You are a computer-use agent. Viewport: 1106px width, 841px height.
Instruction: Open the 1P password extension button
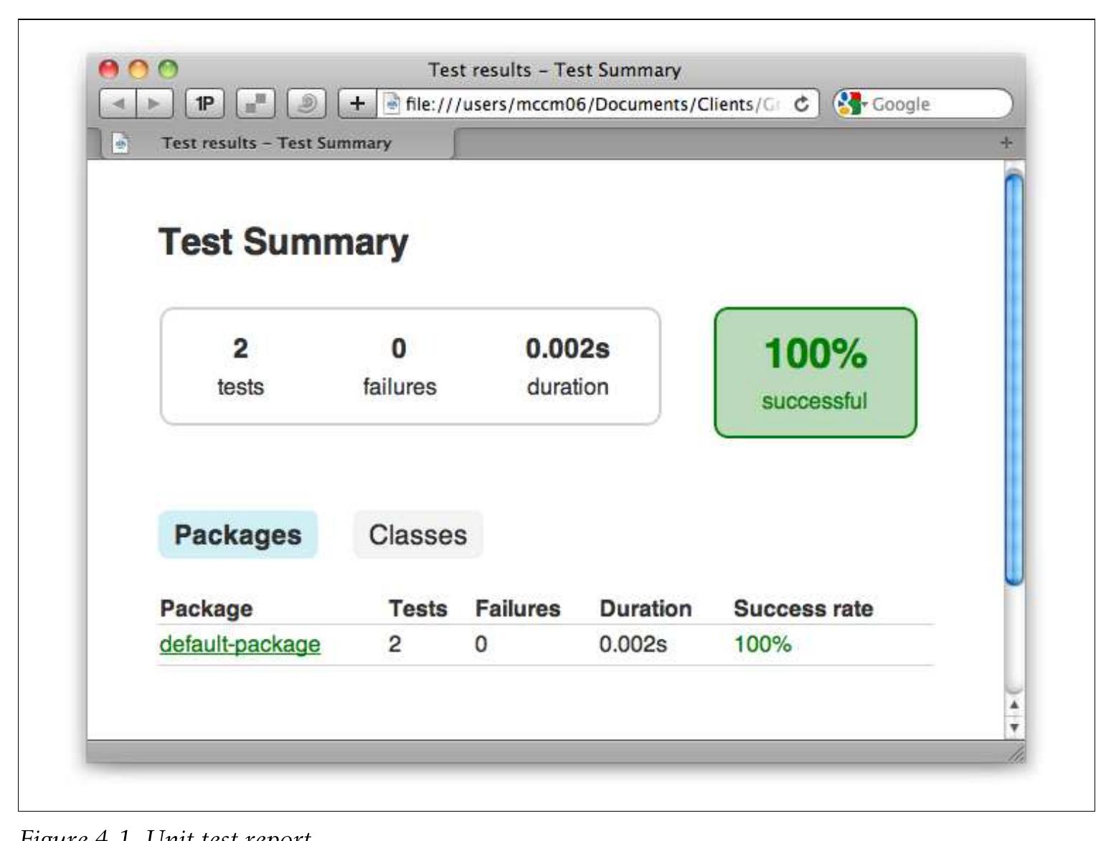204,104
